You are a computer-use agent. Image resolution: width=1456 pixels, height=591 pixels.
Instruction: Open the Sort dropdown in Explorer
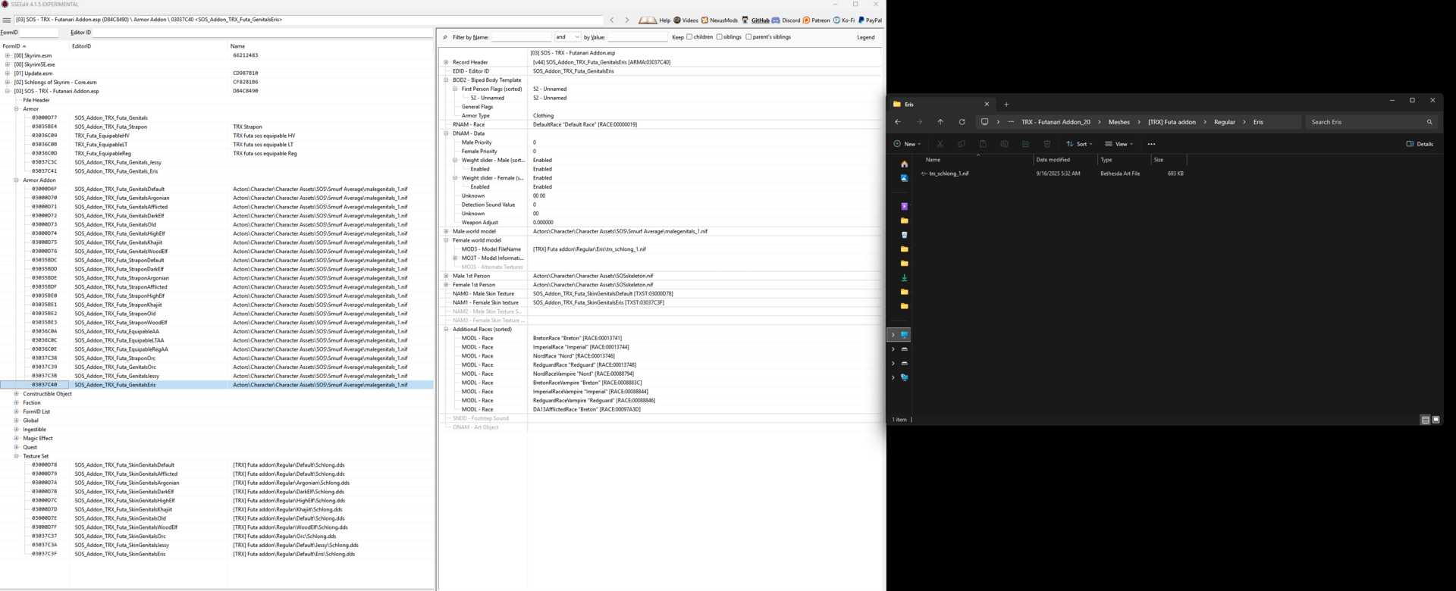point(1080,144)
